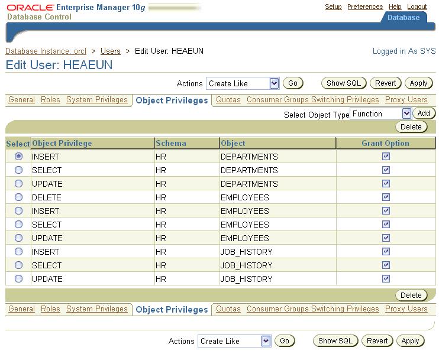Open the top Quotas tab
Screen dimensions: 439x354
[x=228, y=100]
